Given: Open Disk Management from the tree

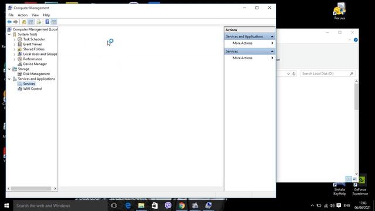Looking at the screenshot, I should coord(36,74).
